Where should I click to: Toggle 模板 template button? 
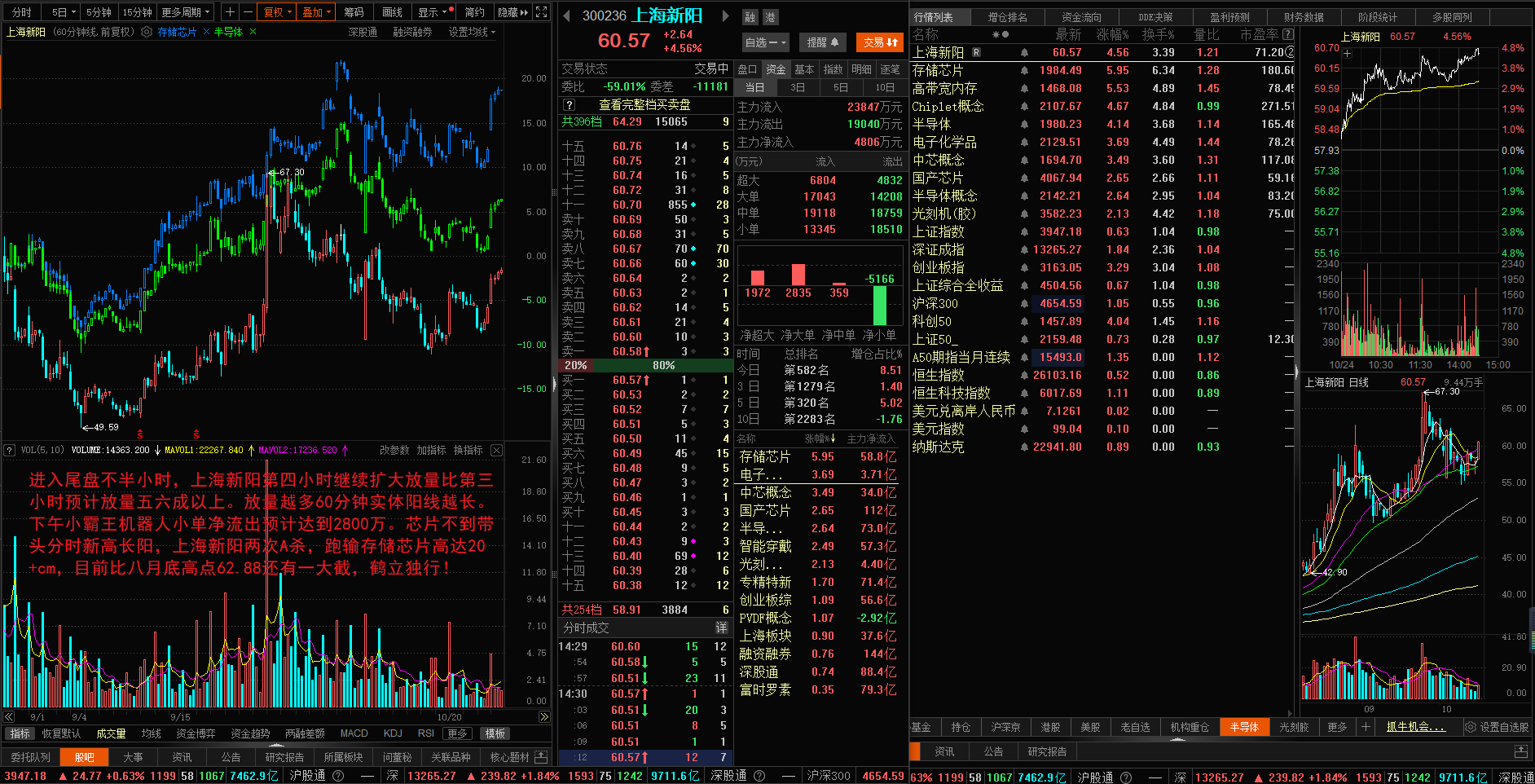[495, 733]
